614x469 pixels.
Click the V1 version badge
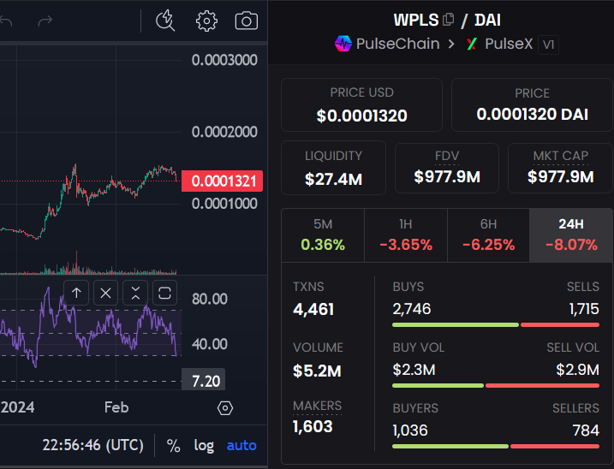548,45
